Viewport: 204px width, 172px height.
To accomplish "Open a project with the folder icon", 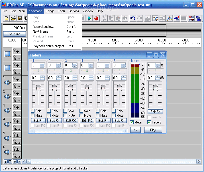I will tap(13, 18).
